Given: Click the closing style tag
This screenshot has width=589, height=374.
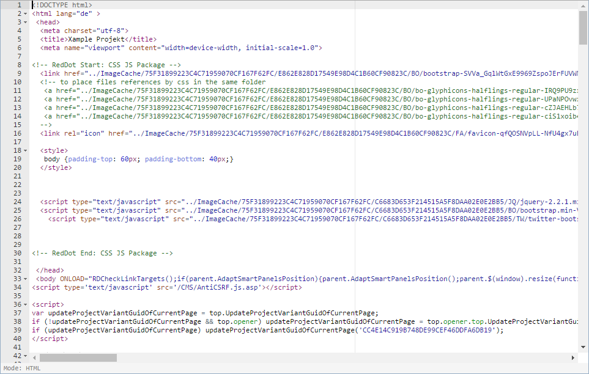Looking at the screenshot, I should coord(56,167).
